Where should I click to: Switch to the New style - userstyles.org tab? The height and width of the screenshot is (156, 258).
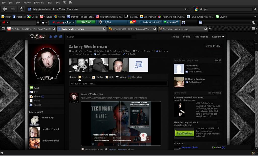point(183,29)
